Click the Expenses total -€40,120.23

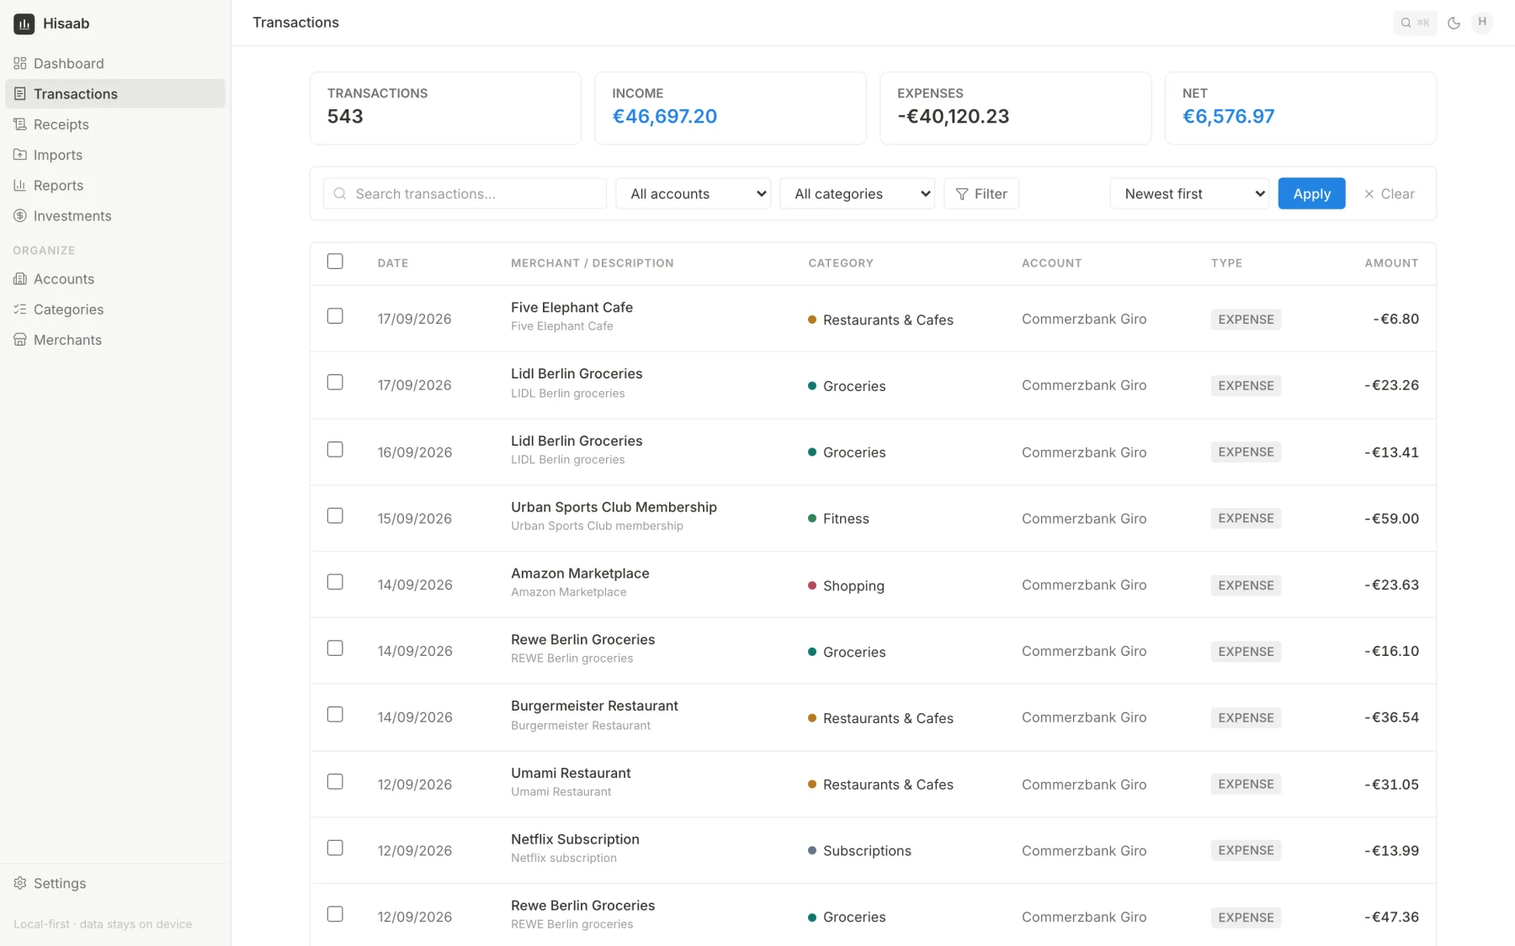(953, 117)
